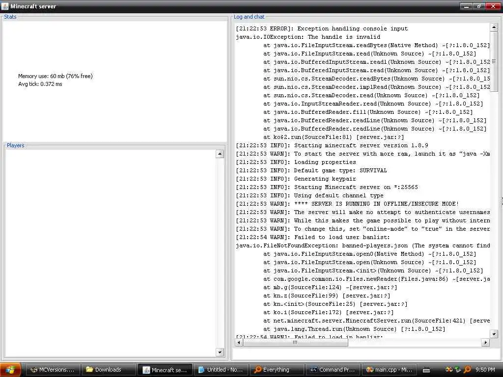Click 'at mb.g(SourceFile:124)' stack line
This screenshot has height=377, width=503.
pyautogui.click(x=330, y=287)
